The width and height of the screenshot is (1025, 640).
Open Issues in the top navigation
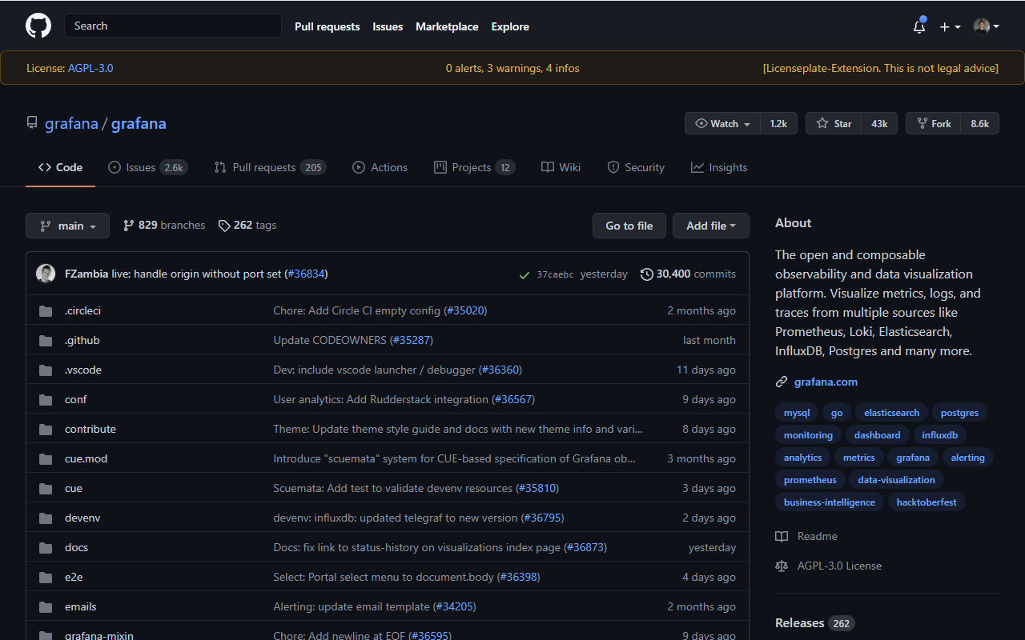click(388, 26)
